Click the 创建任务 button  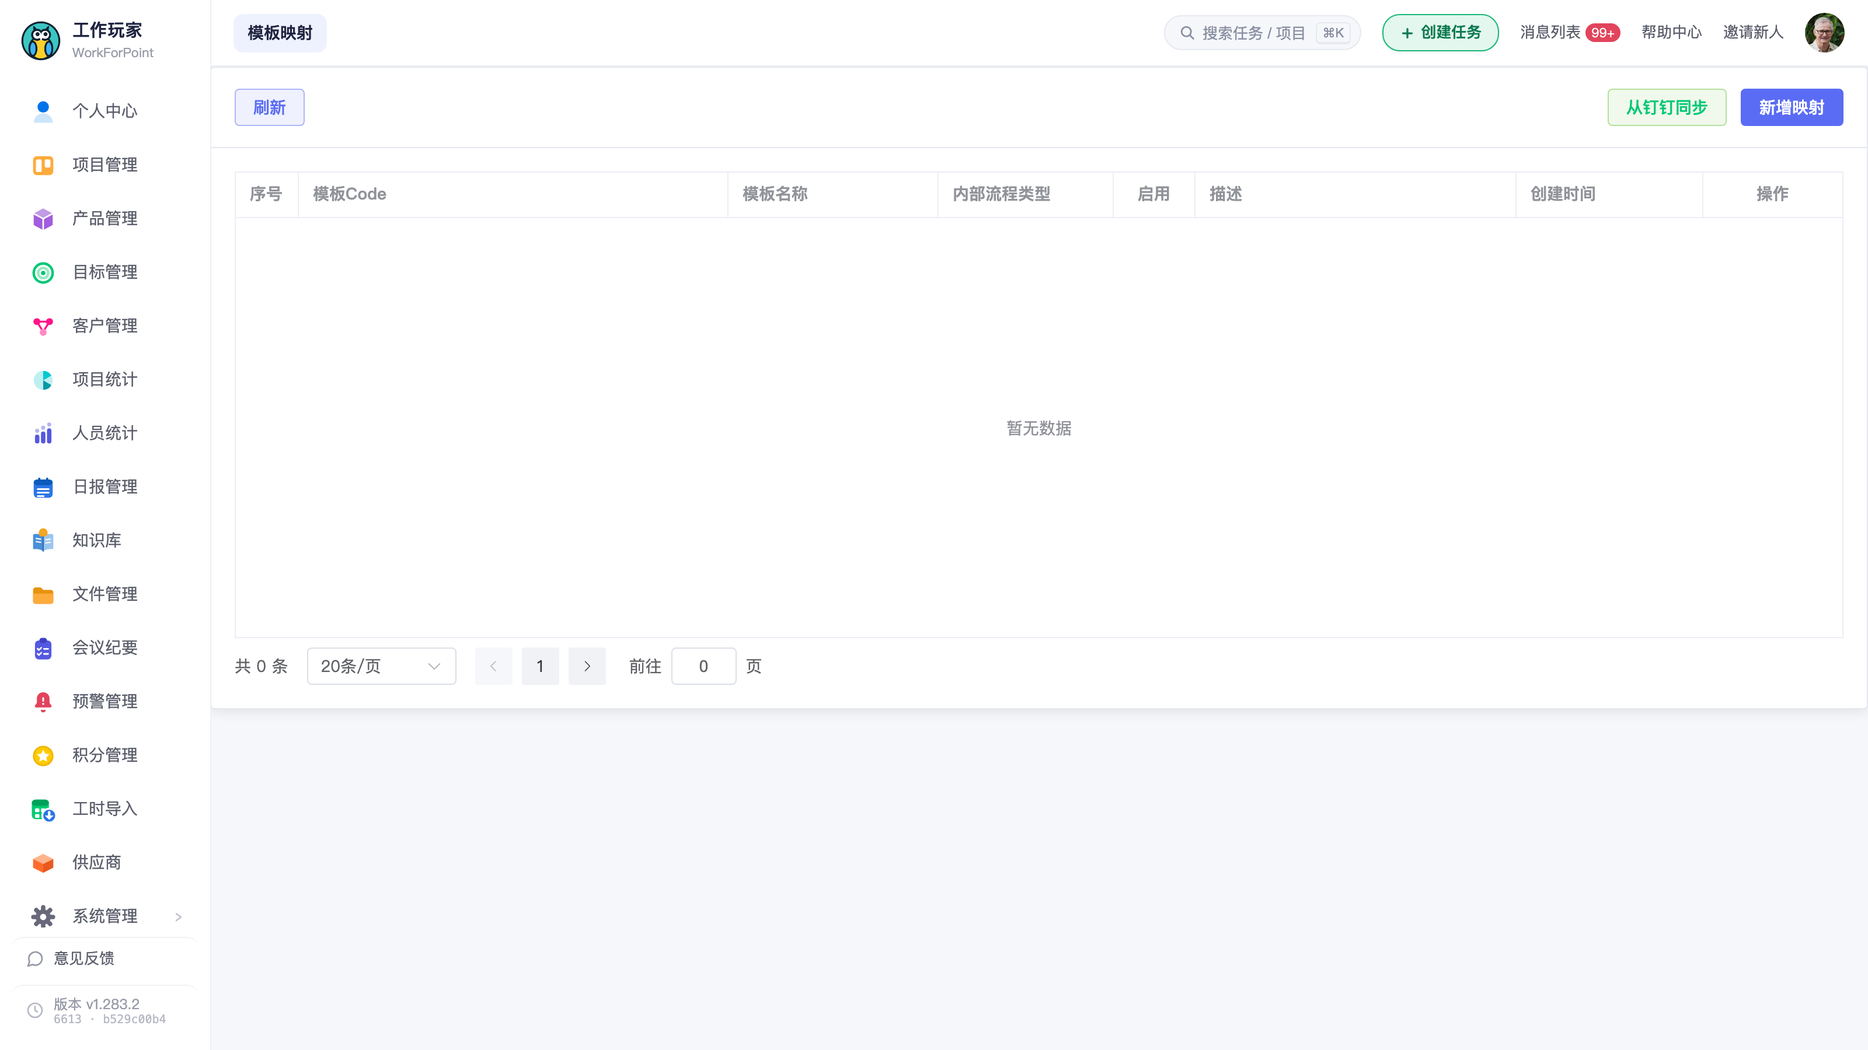[1440, 33]
